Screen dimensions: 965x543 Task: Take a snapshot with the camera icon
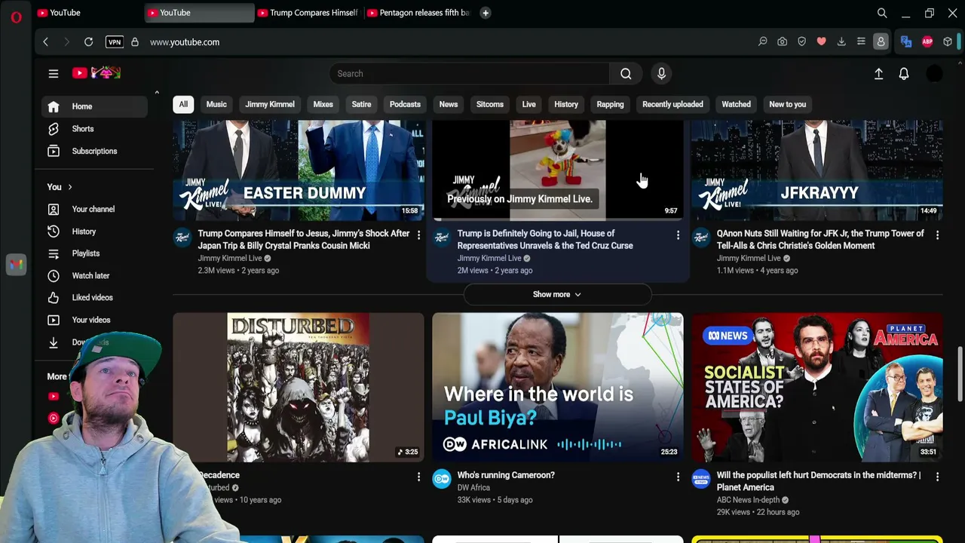783,42
